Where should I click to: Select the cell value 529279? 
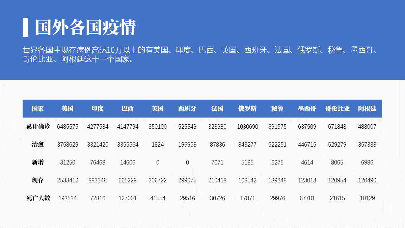(x=337, y=145)
